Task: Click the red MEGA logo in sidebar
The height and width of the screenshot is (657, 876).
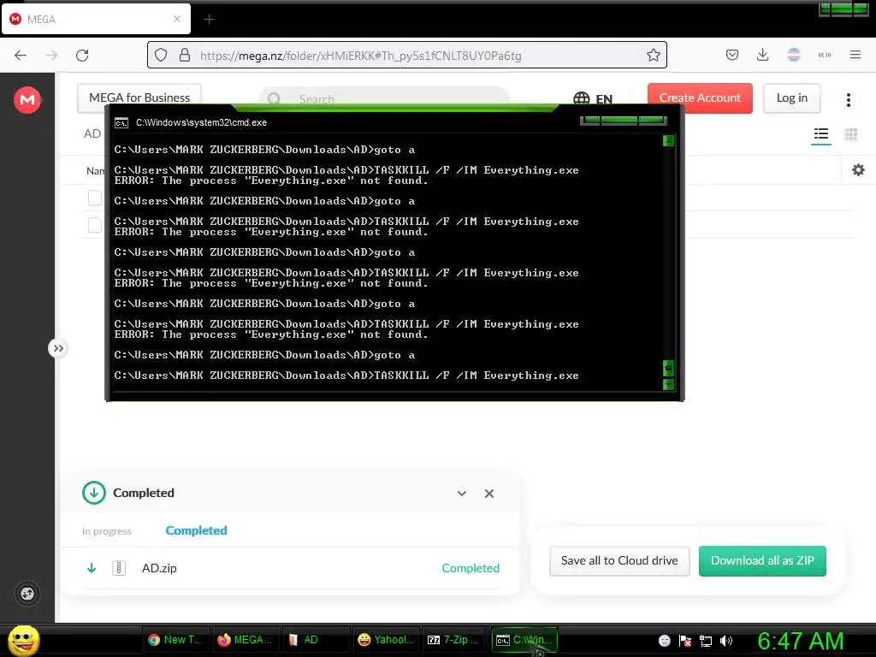Action: [x=27, y=100]
